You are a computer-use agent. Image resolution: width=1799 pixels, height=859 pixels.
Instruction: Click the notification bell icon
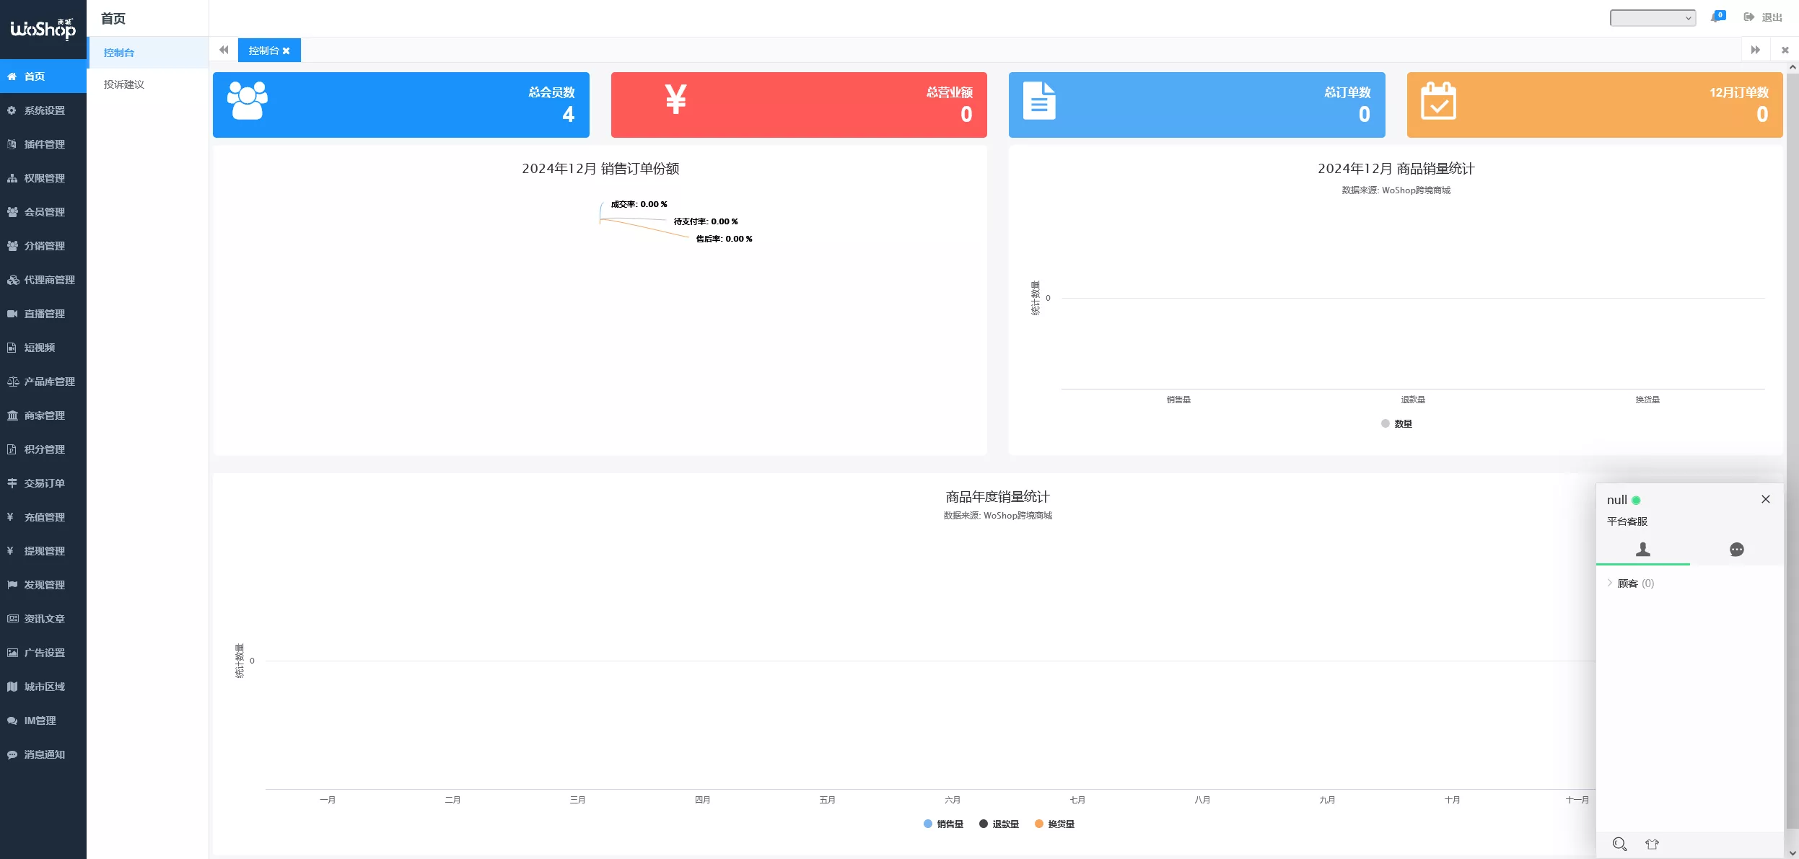coord(1716,17)
